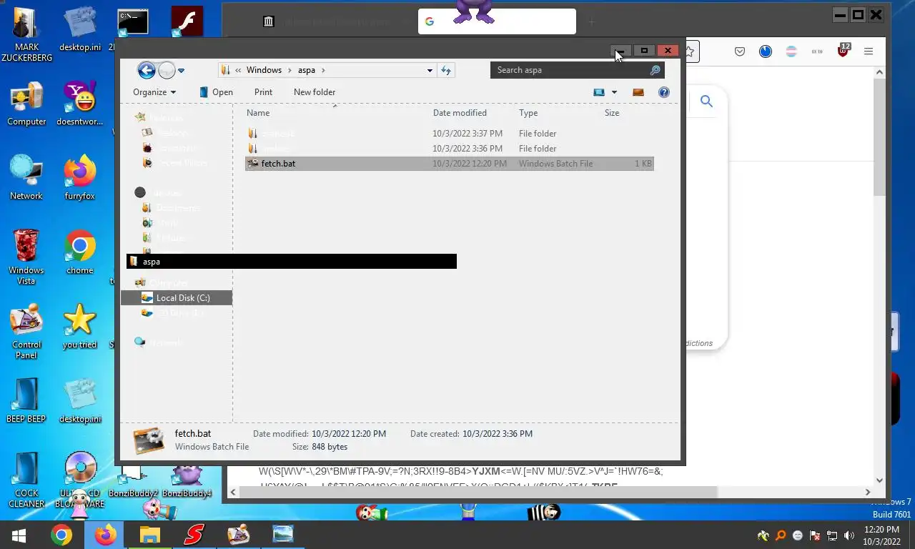Click the magnifier icon in Search aspa
This screenshot has height=549, width=915.
tap(655, 70)
